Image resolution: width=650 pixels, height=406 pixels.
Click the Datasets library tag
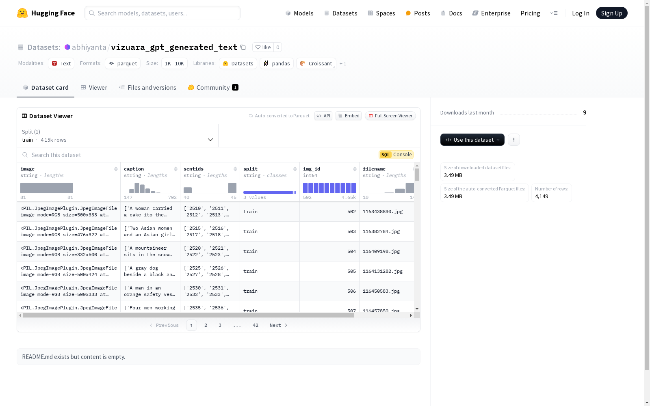238,63
